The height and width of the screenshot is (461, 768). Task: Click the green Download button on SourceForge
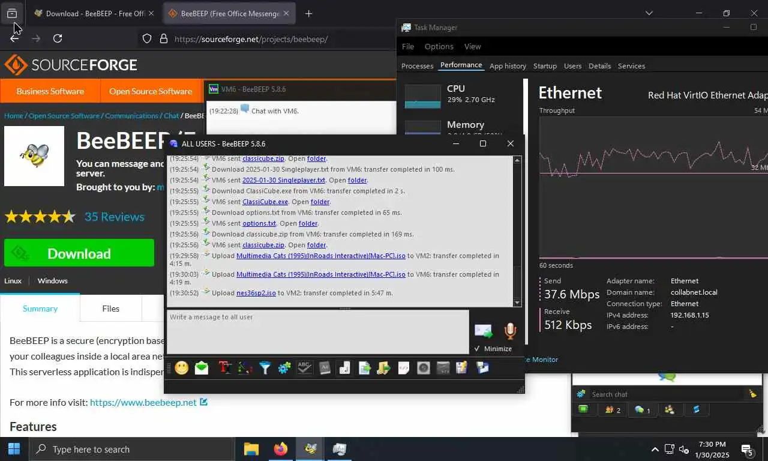[79, 253]
